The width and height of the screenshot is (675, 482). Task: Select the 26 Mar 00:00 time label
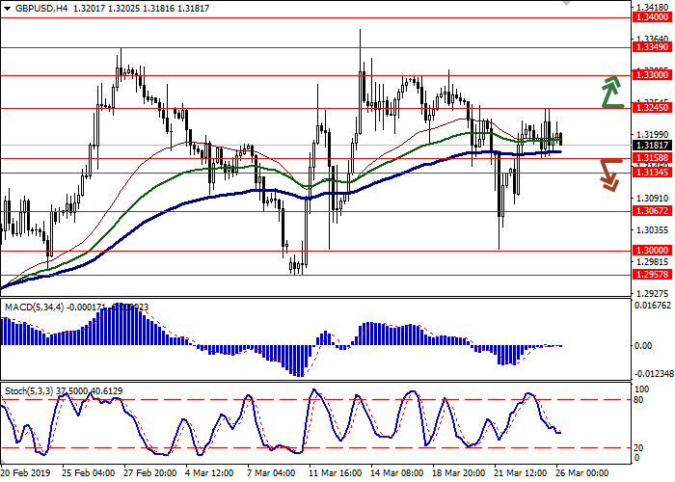582,474
